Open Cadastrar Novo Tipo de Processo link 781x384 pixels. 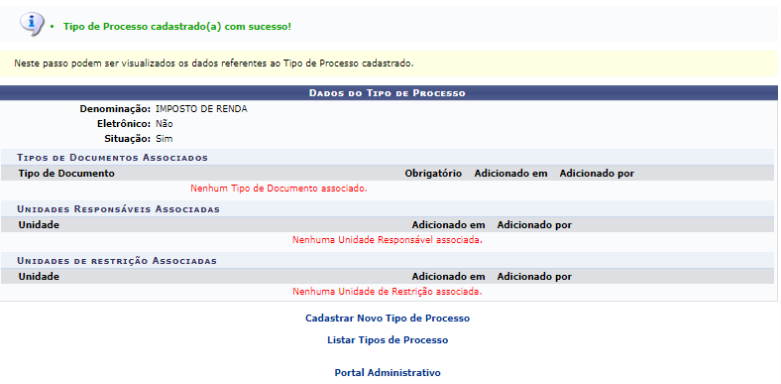click(388, 319)
